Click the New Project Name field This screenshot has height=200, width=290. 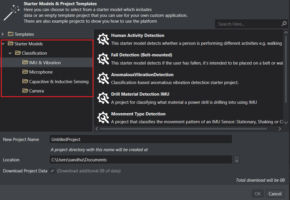[141, 139]
